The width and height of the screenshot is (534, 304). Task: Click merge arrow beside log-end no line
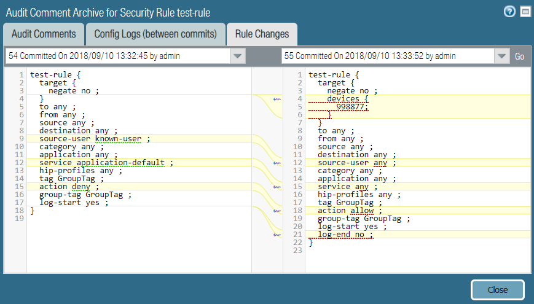click(277, 235)
